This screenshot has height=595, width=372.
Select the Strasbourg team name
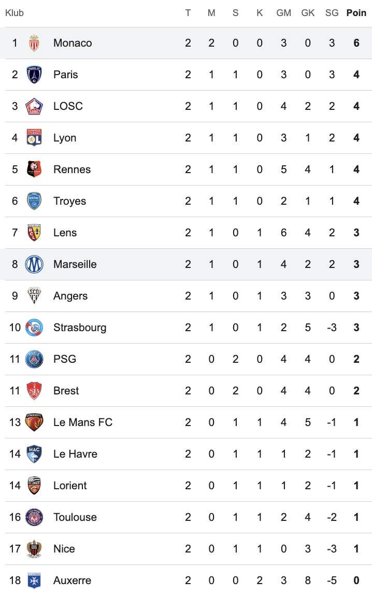[x=80, y=328]
